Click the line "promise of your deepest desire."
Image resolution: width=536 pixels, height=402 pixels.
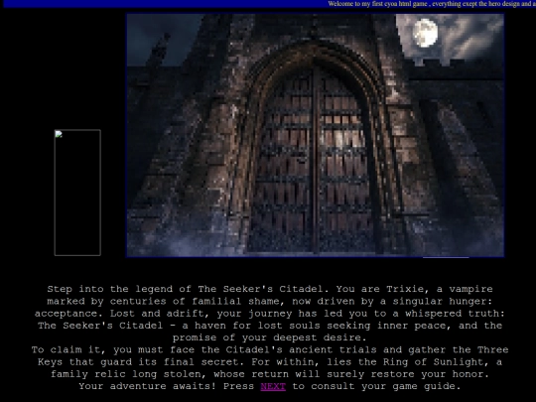tap(270, 337)
